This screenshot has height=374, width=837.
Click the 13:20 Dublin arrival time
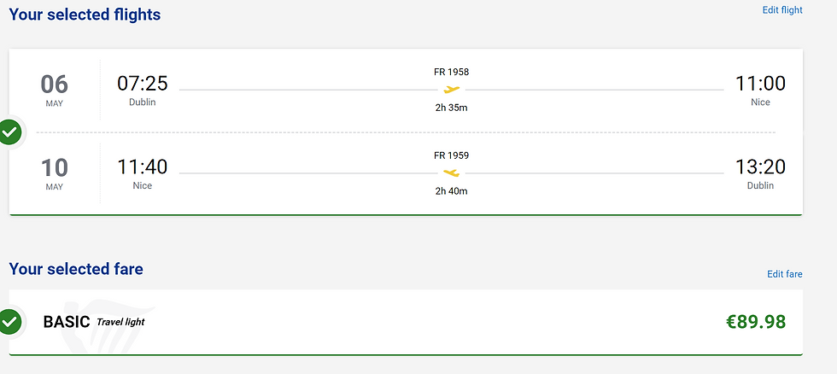tap(759, 167)
